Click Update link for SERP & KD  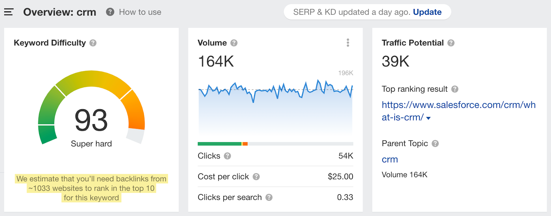coord(427,12)
